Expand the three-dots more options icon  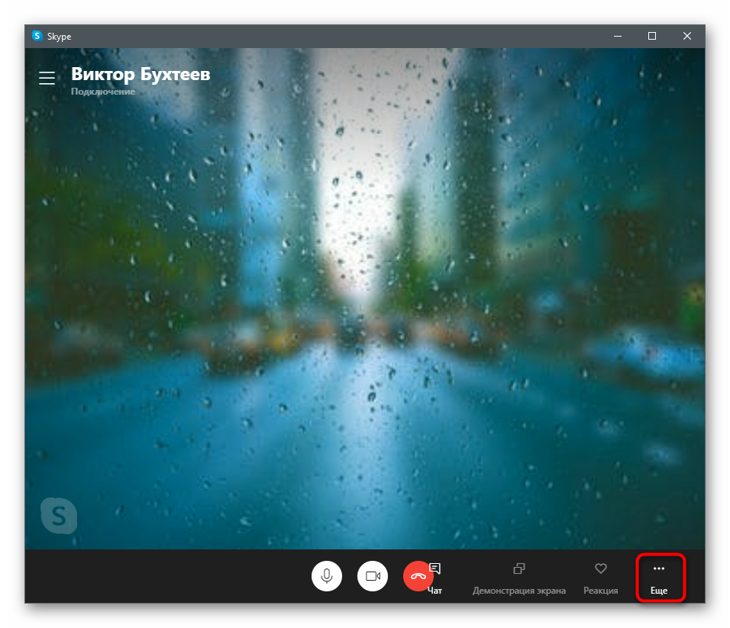[659, 568]
